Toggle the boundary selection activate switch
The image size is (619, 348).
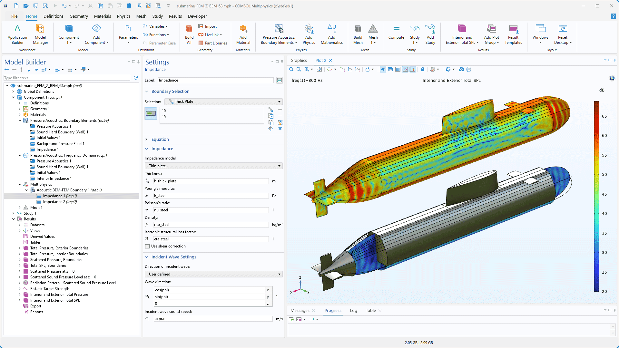[x=151, y=113]
